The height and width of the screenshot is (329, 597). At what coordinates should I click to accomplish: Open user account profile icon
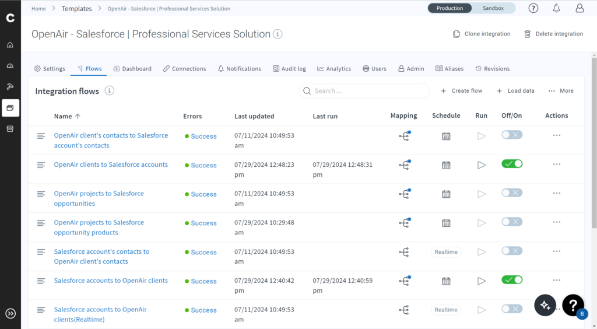click(580, 8)
